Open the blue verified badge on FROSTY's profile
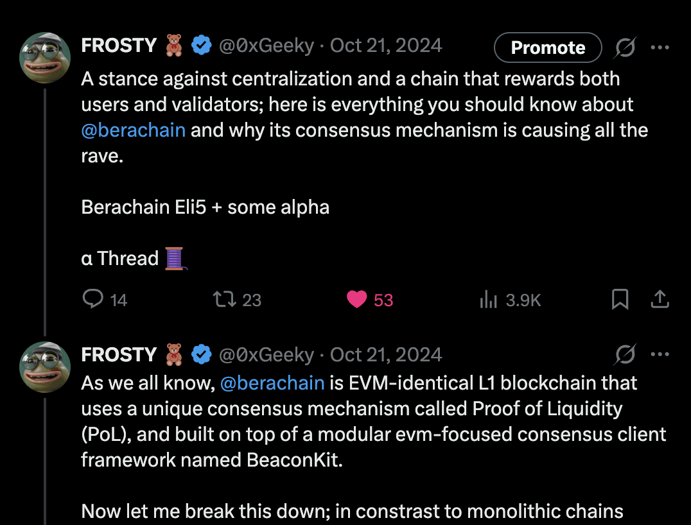Viewport: 691px width, 525px height. [x=202, y=45]
